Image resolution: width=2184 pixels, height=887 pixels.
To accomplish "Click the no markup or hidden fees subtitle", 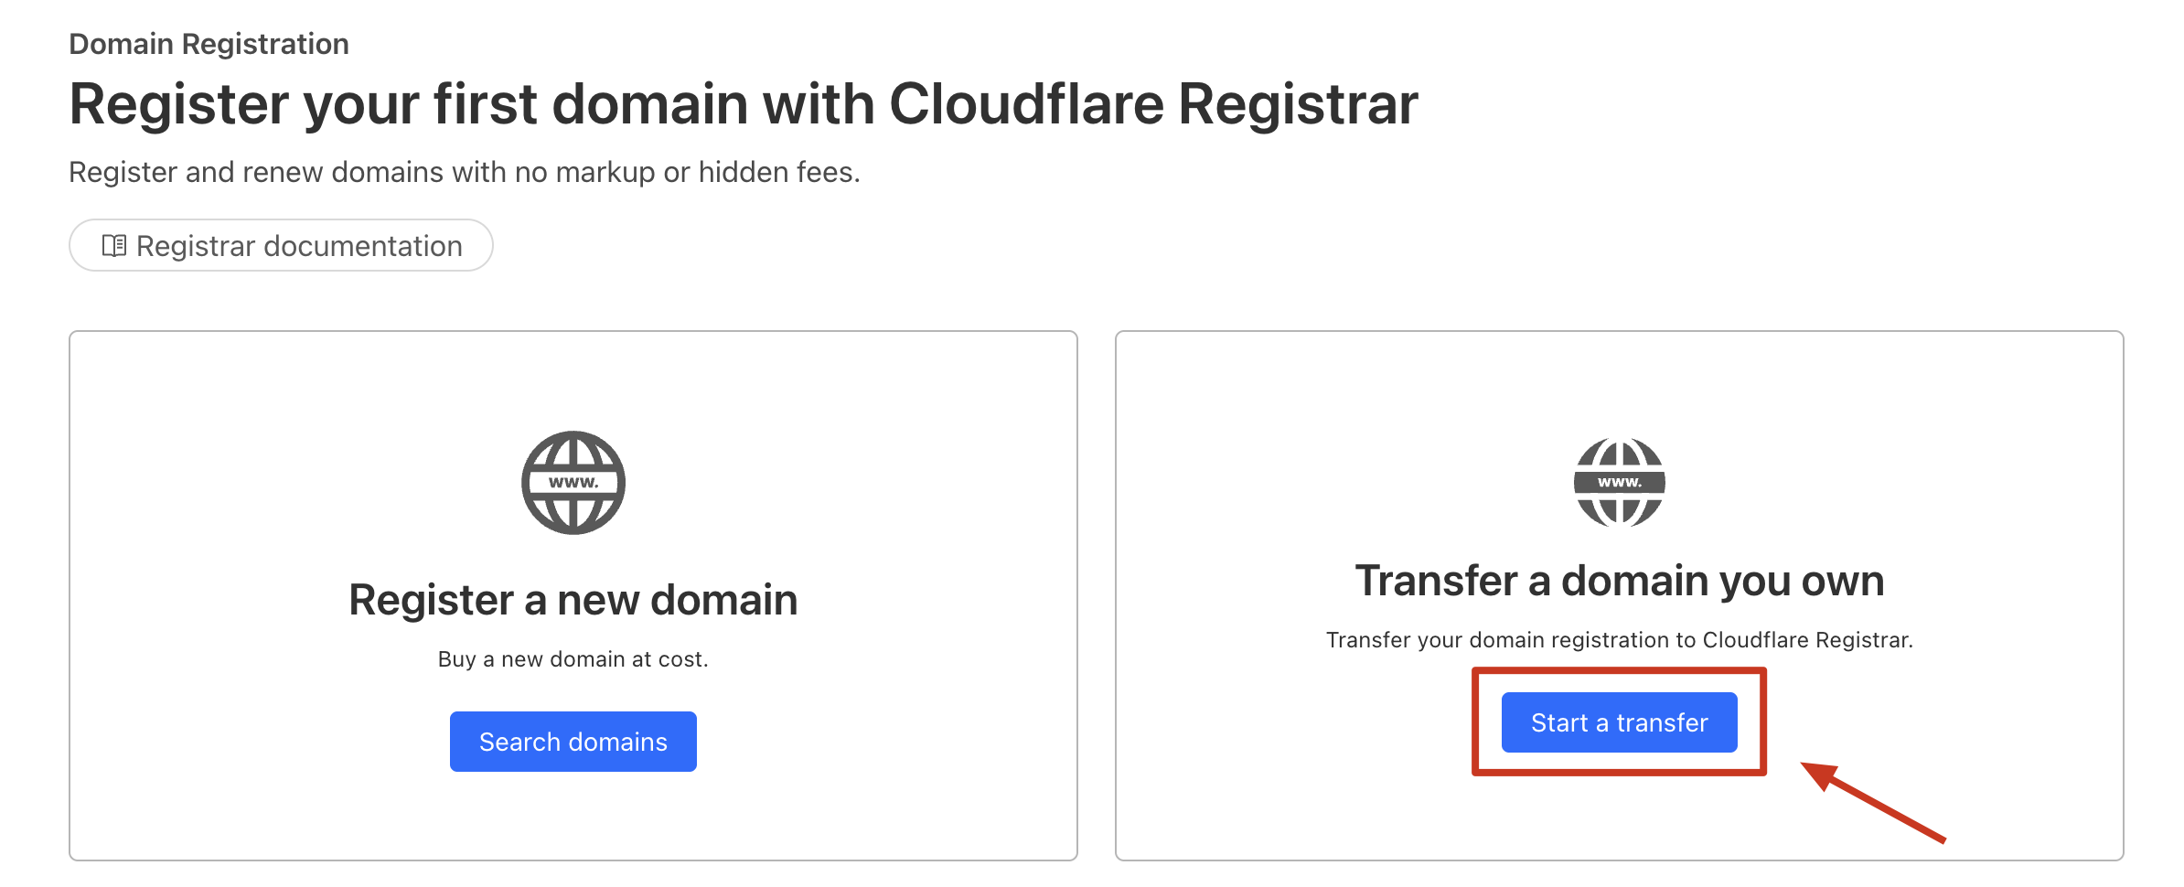I will coord(465,172).
